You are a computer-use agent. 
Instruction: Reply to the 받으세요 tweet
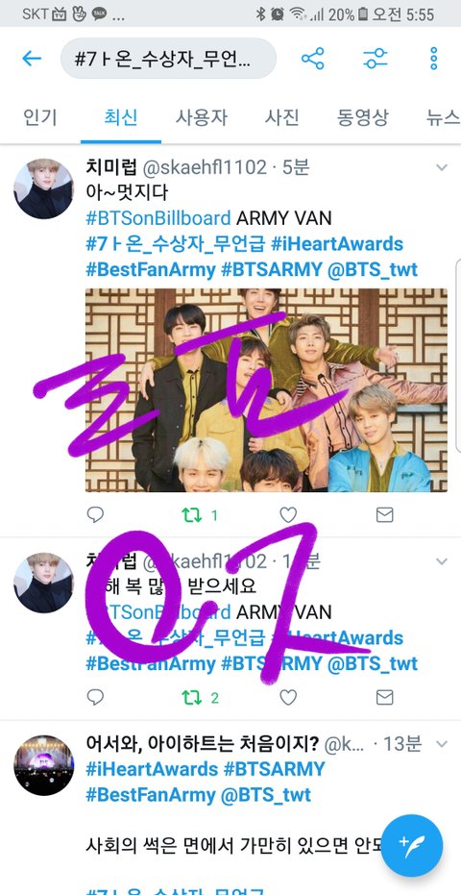pos(95,697)
